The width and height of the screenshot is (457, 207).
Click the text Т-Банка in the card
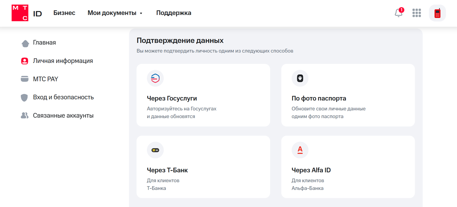click(x=156, y=188)
